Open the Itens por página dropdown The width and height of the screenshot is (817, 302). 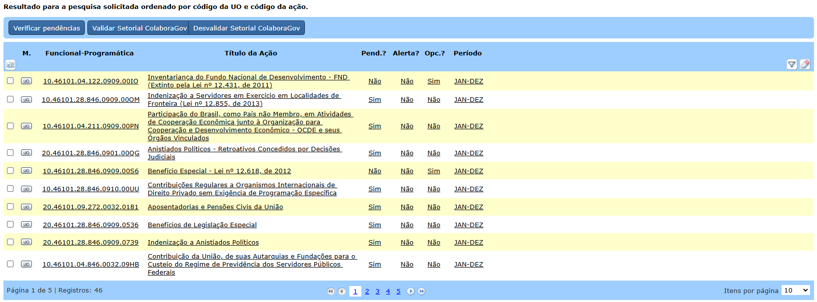pyautogui.click(x=796, y=291)
